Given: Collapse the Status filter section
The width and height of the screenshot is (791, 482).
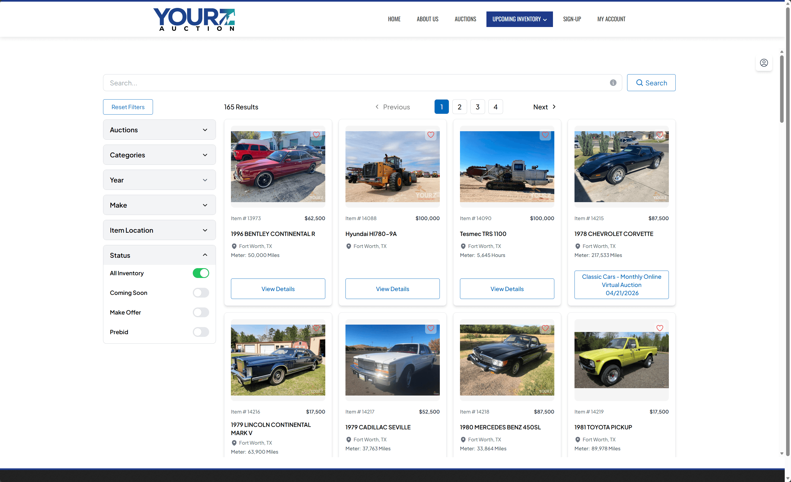Looking at the screenshot, I should point(159,255).
